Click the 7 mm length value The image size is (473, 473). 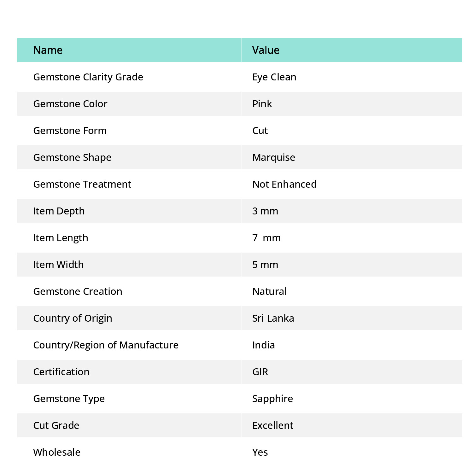click(266, 238)
